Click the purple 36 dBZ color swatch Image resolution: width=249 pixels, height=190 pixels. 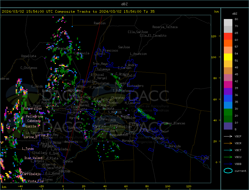(228, 92)
